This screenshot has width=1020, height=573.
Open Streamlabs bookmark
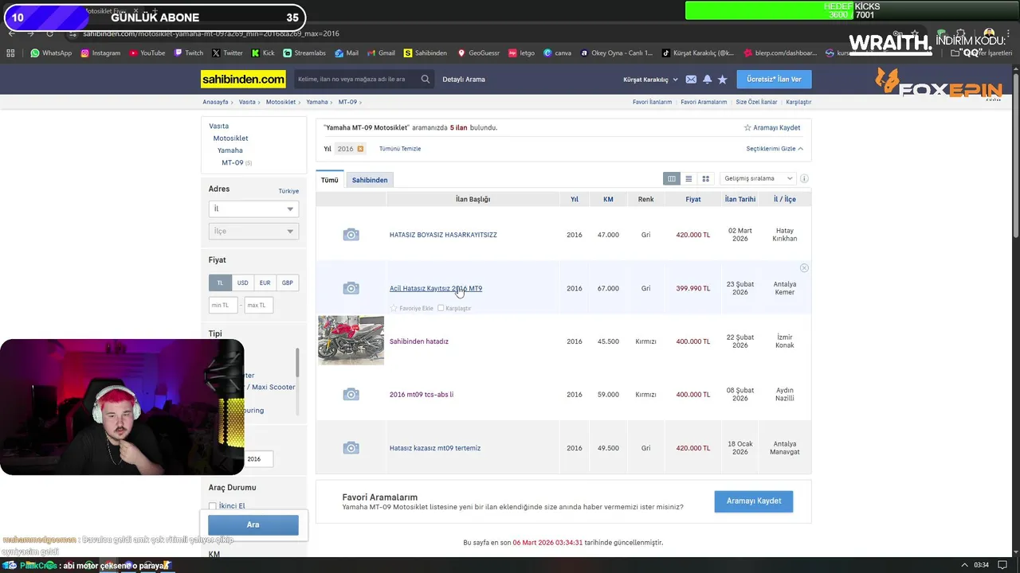tap(304, 53)
